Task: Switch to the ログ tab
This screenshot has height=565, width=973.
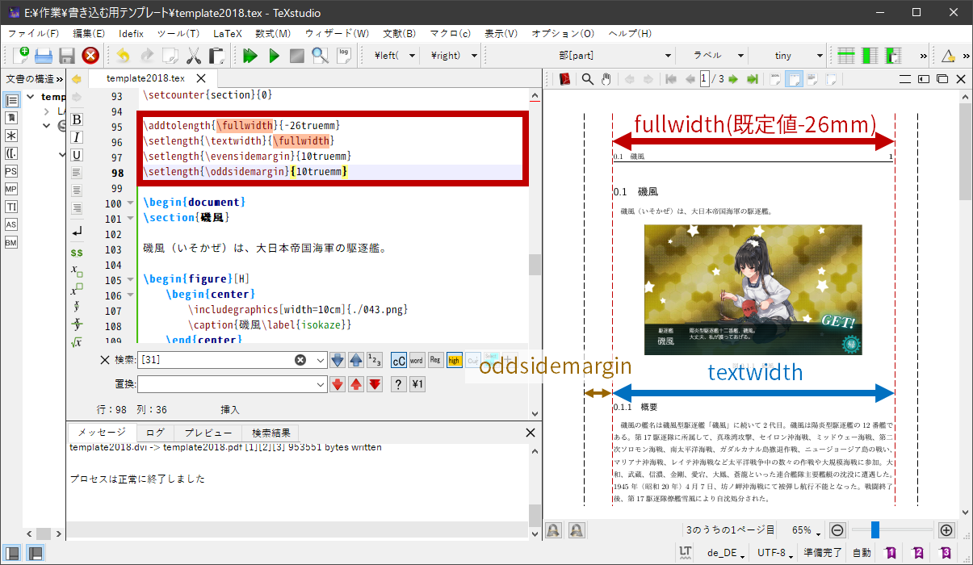Action: pos(155,433)
